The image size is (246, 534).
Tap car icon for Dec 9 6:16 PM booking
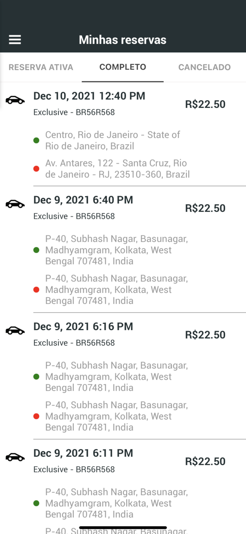(x=15, y=331)
